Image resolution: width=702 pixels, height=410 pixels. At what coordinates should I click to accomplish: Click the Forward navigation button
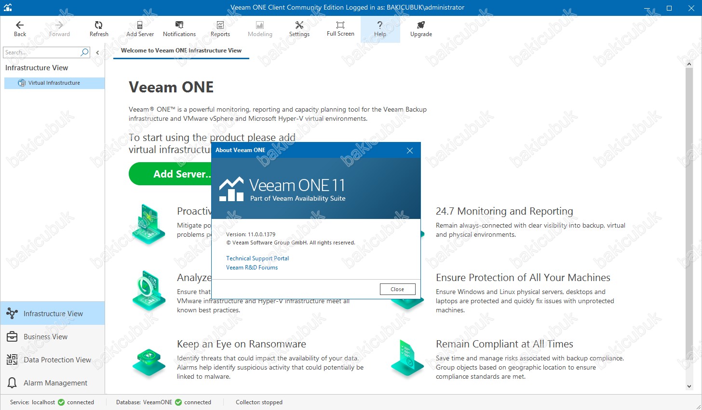(x=59, y=29)
